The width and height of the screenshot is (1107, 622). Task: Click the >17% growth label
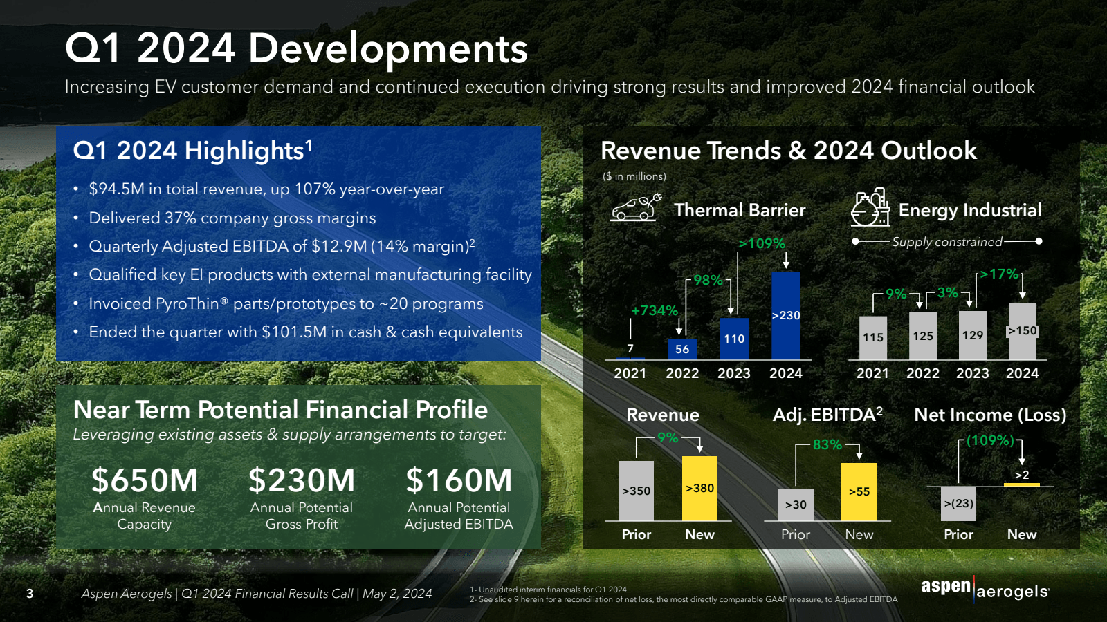tap(999, 274)
